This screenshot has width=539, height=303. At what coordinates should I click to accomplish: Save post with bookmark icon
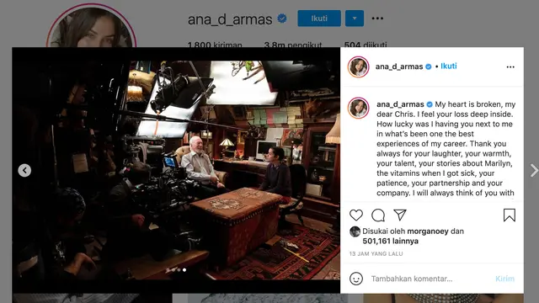[x=509, y=215]
